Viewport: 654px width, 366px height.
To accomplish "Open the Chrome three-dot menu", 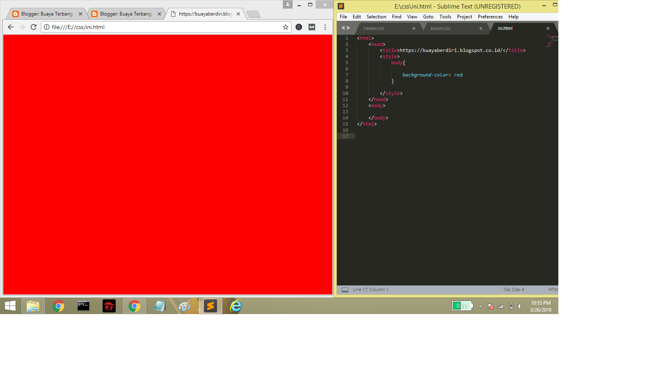I will (325, 27).
